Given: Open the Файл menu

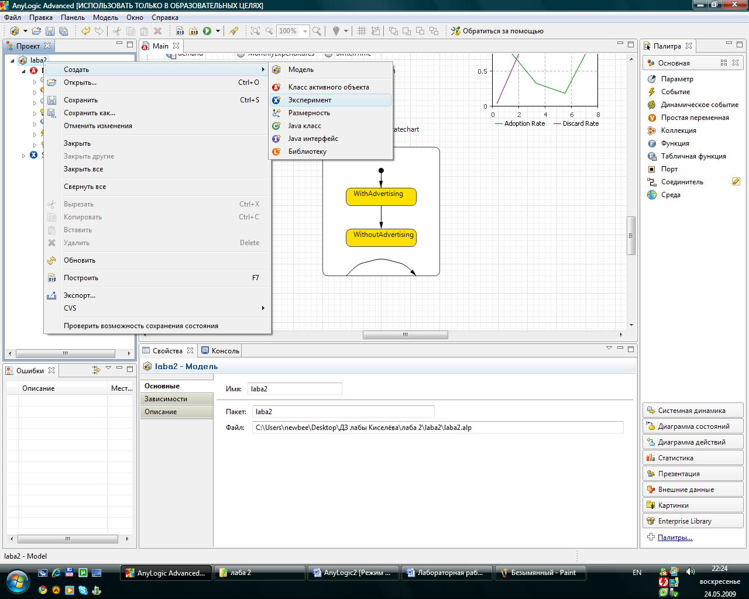Looking at the screenshot, I should point(13,18).
